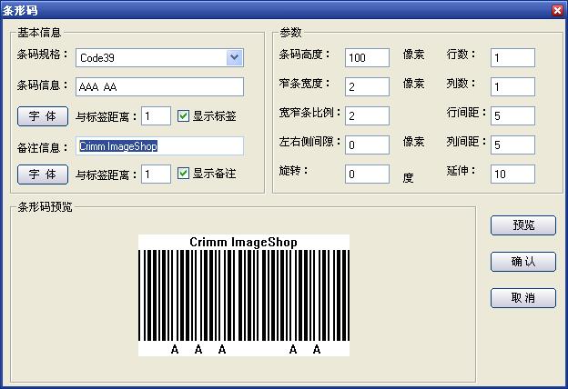Click the 行数 input field
568x389 pixels.
click(512, 58)
